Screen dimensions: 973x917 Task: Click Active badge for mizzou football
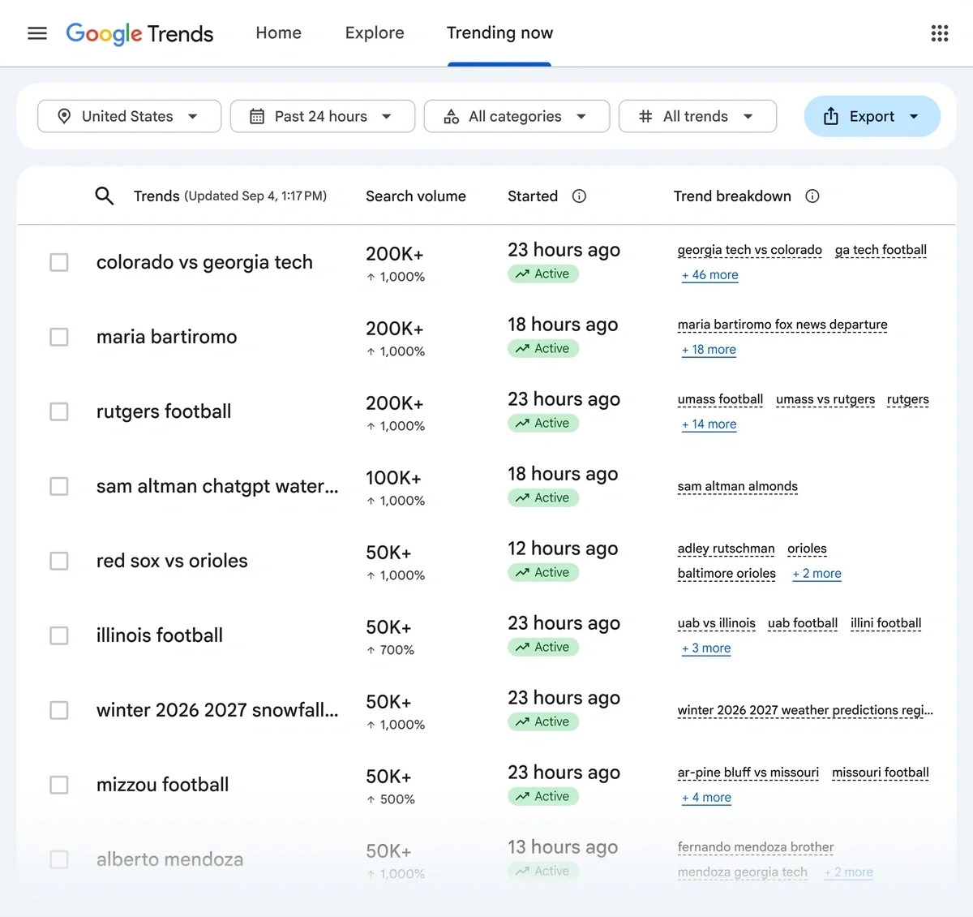[543, 797]
